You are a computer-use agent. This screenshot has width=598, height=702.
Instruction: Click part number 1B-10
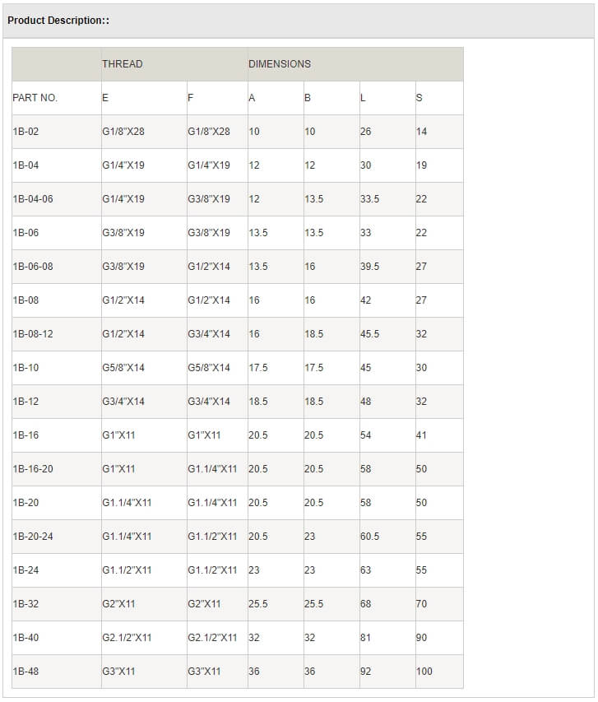click(26, 368)
